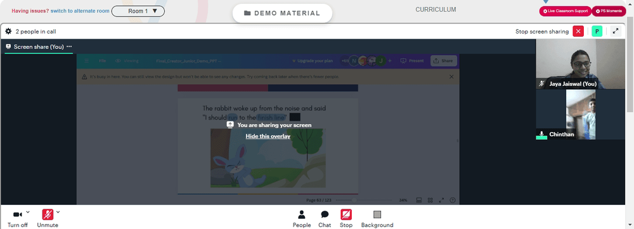The image size is (634, 229).
Task: Click the +65 collaborators badge
Action: 345,61
